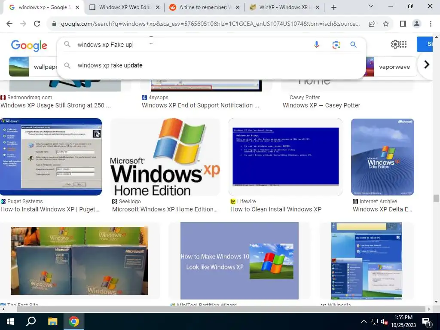The height and width of the screenshot is (330, 440).
Task: Search by image with Google Lens
Action: pos(336,45)
